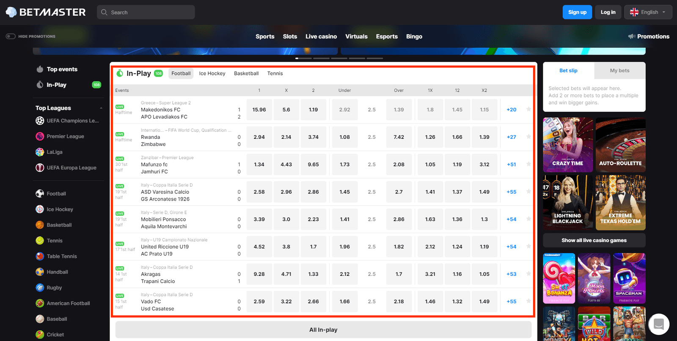The image size is (677, 341).
Task: Favorite the Mafunzo fc match star
Action: 528,164
